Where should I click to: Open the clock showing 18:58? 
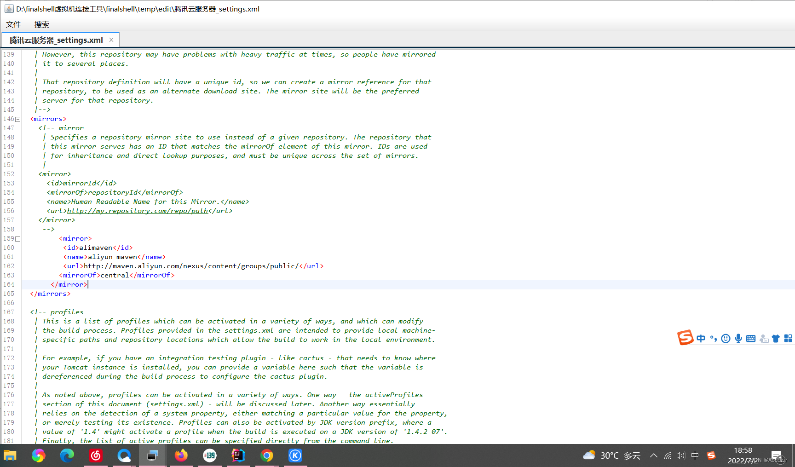coord(743,455)
